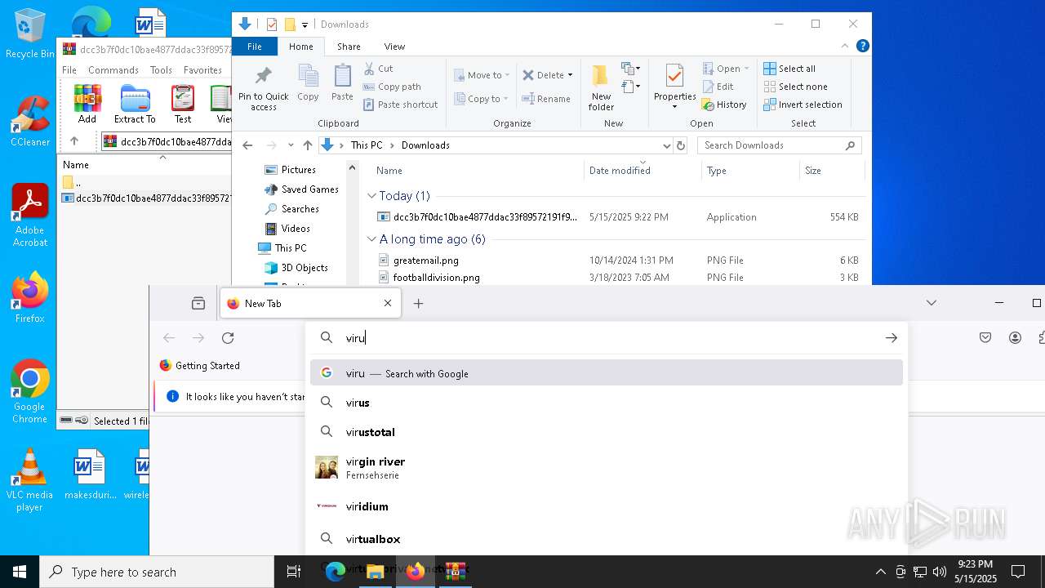Reload the page in Firefox
This screenshot has width=1045, height=588.
tap(228, 338)
